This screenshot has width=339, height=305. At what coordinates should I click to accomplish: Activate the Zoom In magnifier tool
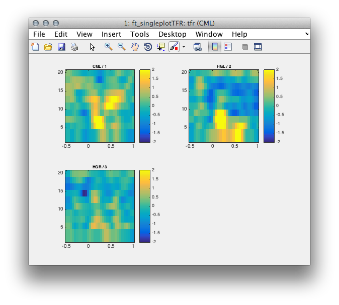[109, 47]
